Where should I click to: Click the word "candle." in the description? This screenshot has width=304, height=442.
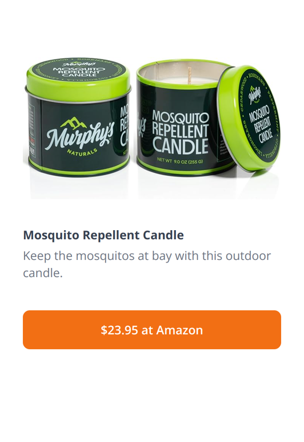tap(43, 273)
